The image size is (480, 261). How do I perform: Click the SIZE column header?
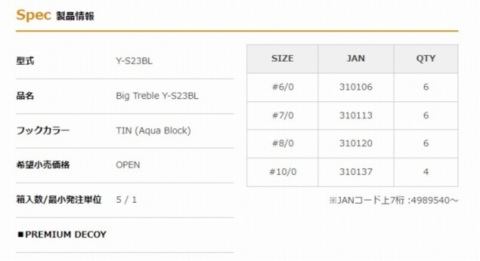point(282,59)
